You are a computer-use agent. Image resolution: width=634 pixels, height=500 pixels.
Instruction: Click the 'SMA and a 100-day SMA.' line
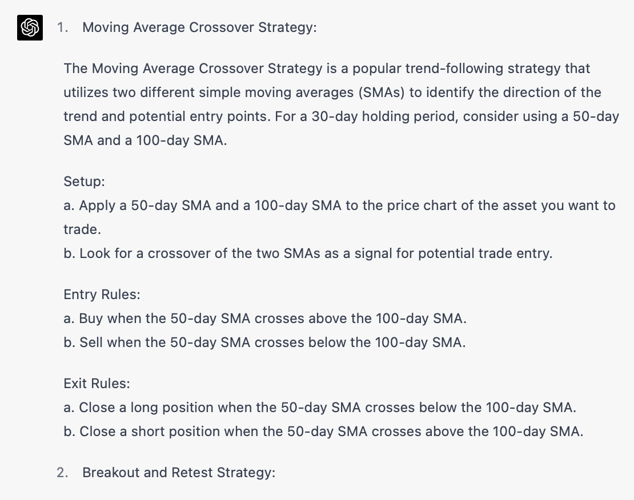click(145, 140)
